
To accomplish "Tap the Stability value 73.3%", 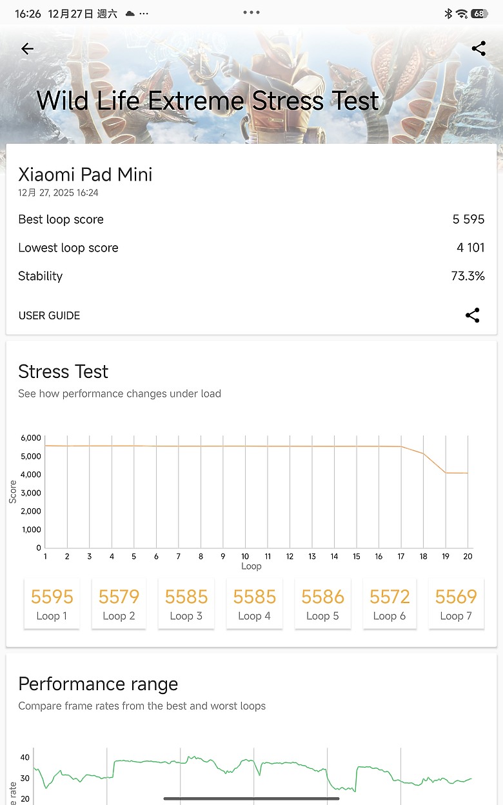I will coord(468,276).
